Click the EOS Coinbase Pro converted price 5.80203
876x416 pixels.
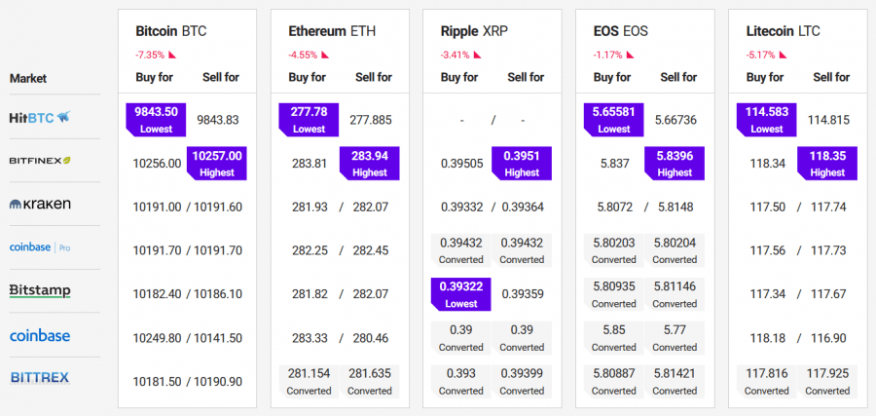click(614, 250)
